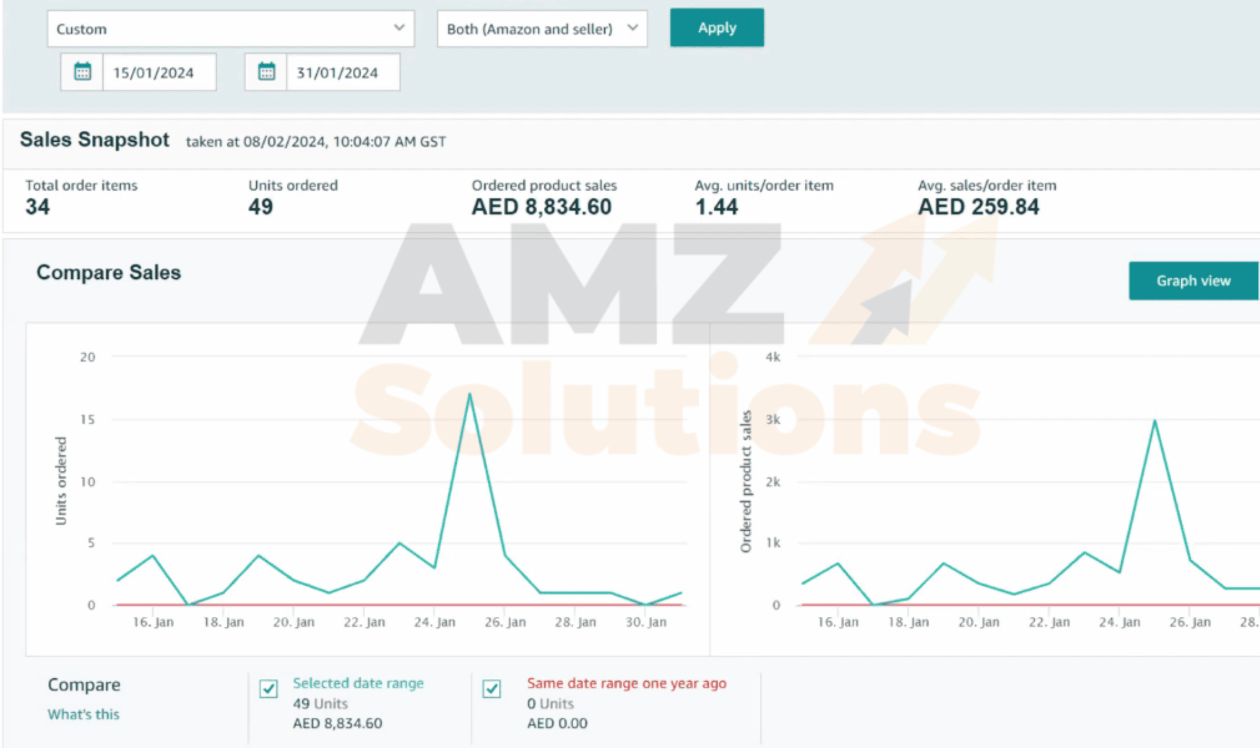The height and width of the screenshot is (748, 1260).
Task: Open the Both (Amazon and seller) dropdown
Action: 541,29
